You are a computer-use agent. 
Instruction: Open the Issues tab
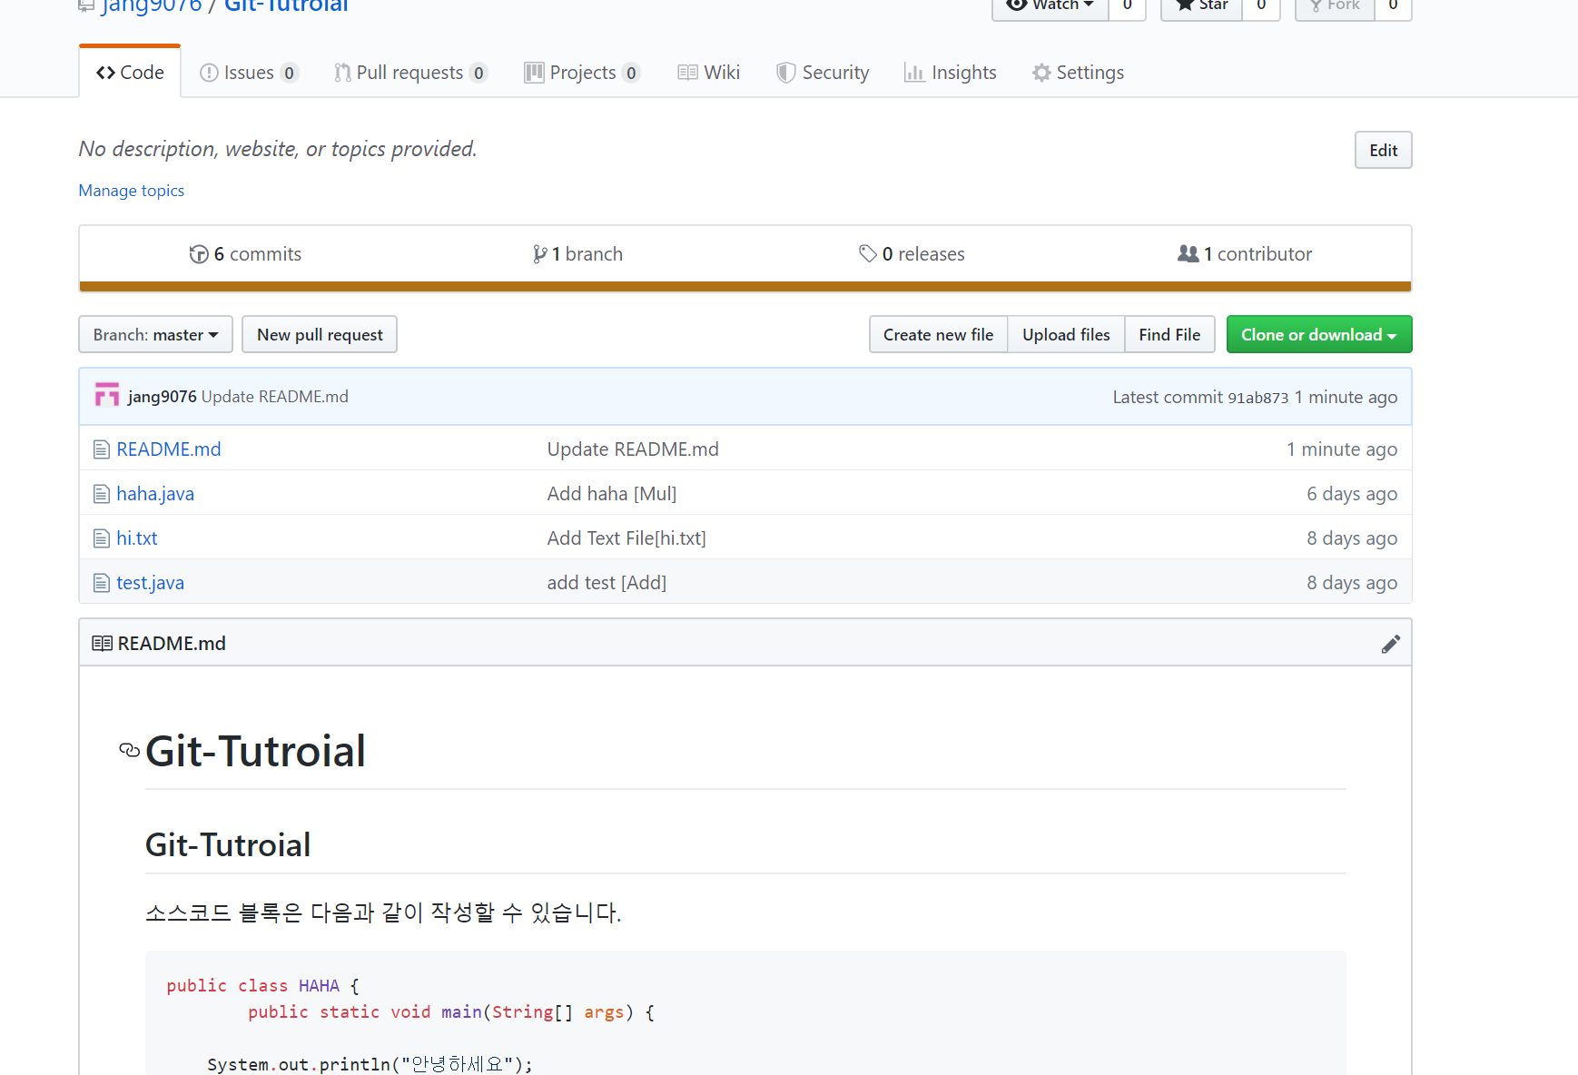[x=249, y=73]
